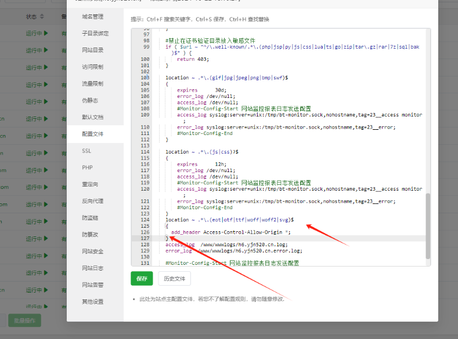Image resolution: width=458 pixels, height=339 pixels.
Task: Open the 历史文件 history files button
Action: (174, 278)
